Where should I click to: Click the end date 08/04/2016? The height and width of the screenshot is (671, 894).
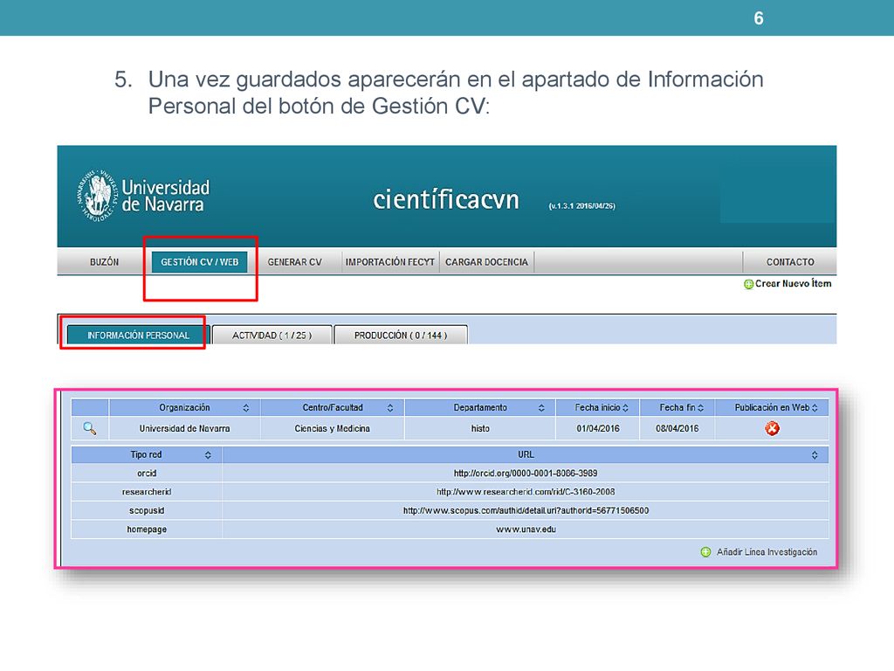[x=677, y=428]
